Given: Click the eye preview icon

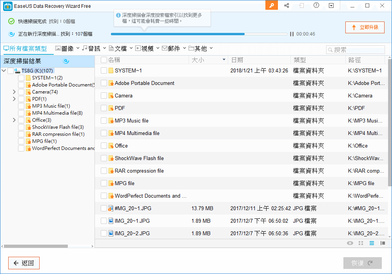Looking at the screenshot, I should pos(350,243).
